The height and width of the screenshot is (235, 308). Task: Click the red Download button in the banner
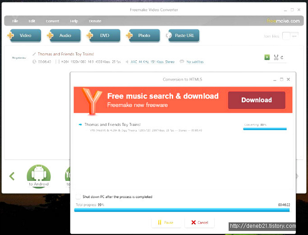coord(257,100)
